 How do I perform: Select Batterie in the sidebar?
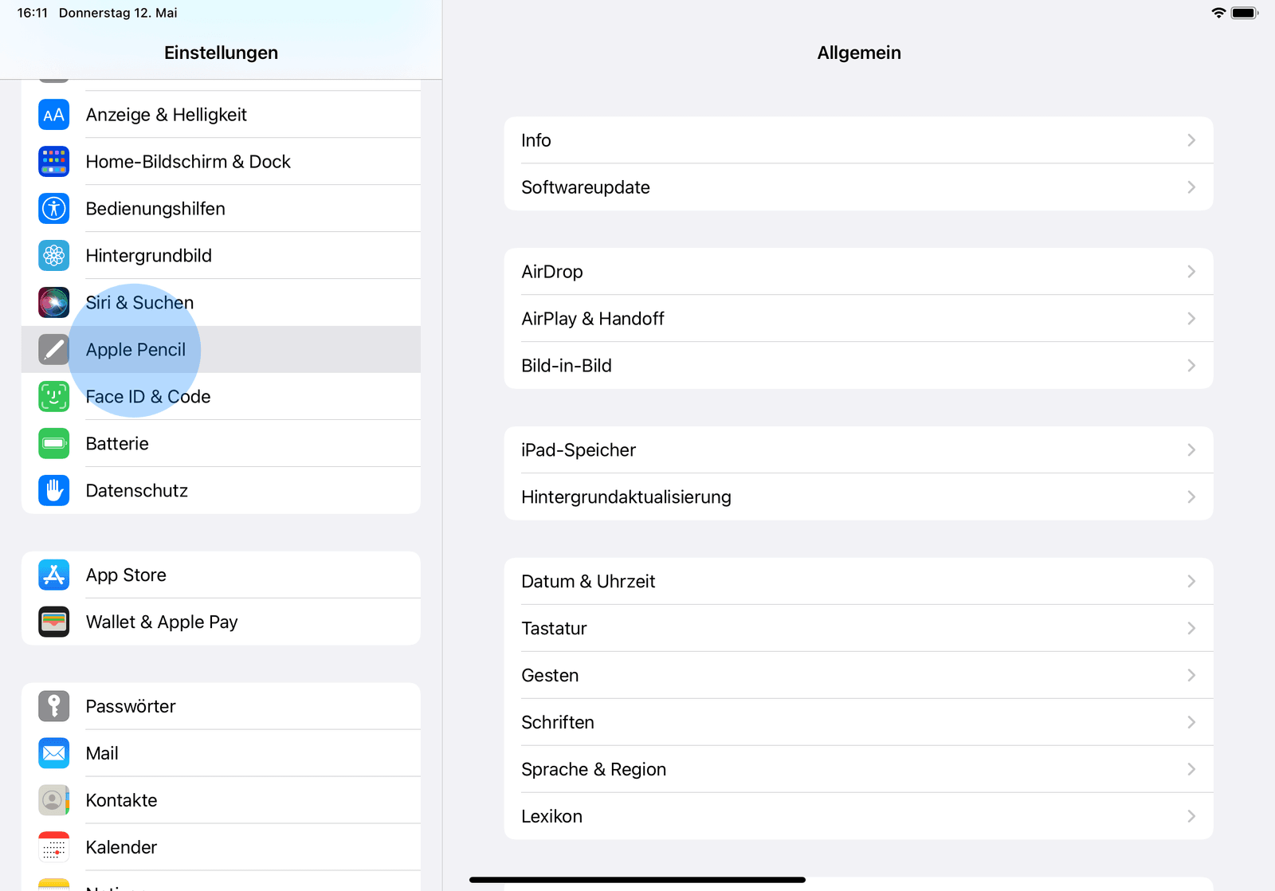click(221, 444)
